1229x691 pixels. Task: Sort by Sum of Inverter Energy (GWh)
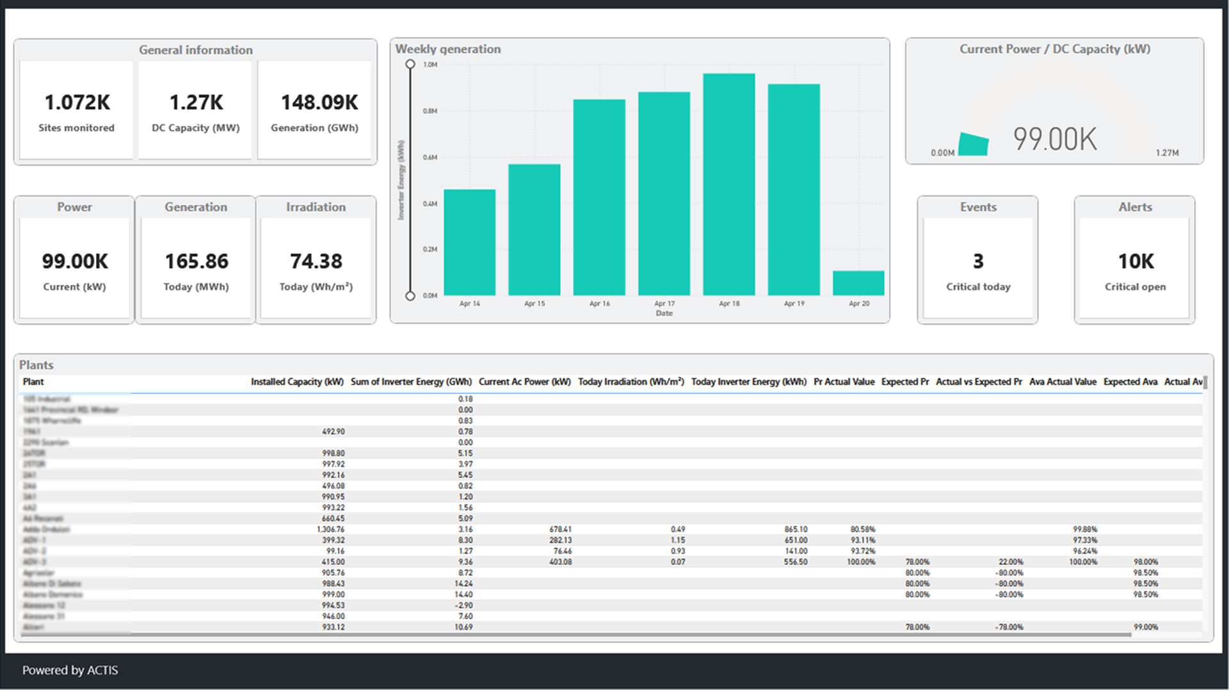[x=411, y=382]
